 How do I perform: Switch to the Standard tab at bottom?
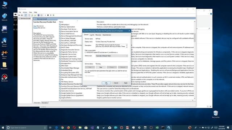pyautogui.click(x=45, y=103)
